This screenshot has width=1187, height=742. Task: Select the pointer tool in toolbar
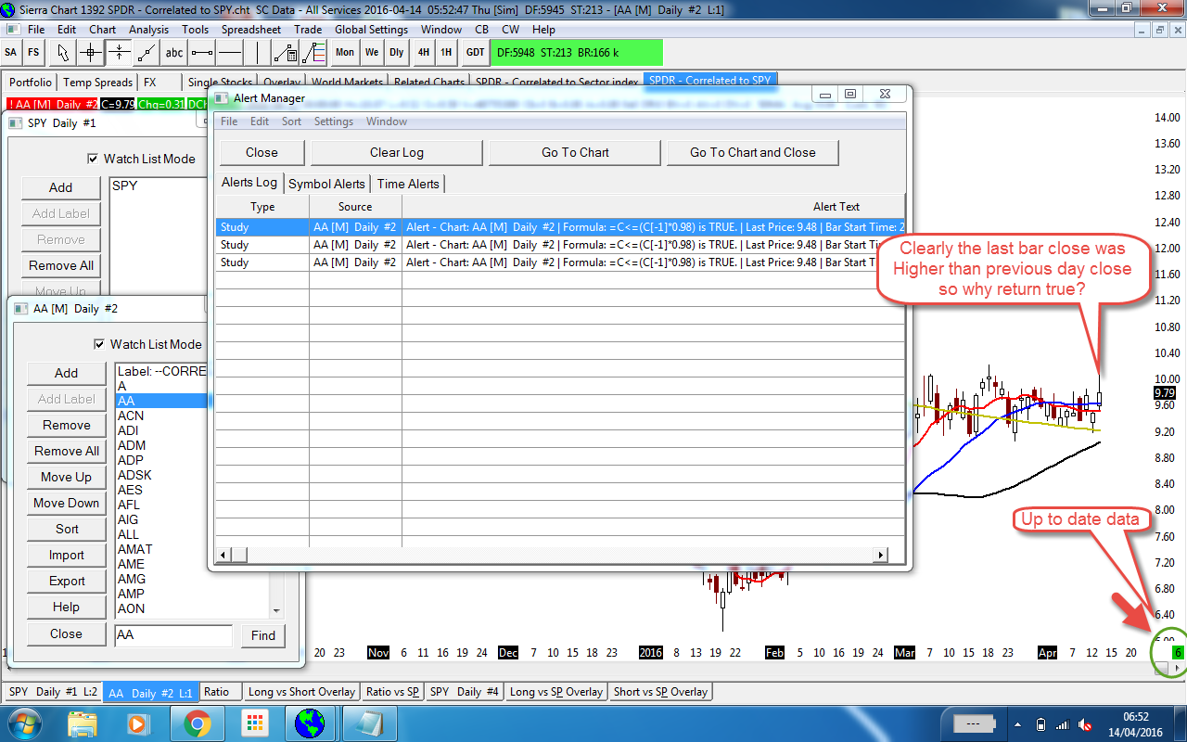[63, 52]
